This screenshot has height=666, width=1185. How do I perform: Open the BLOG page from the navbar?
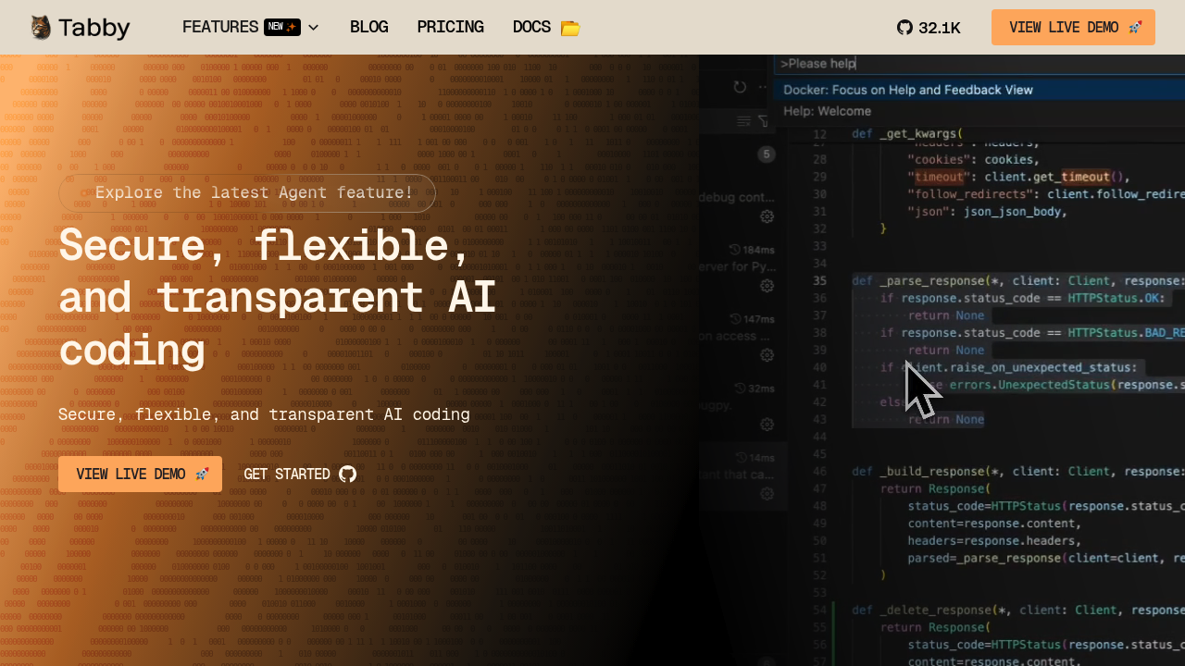[368, 28]
